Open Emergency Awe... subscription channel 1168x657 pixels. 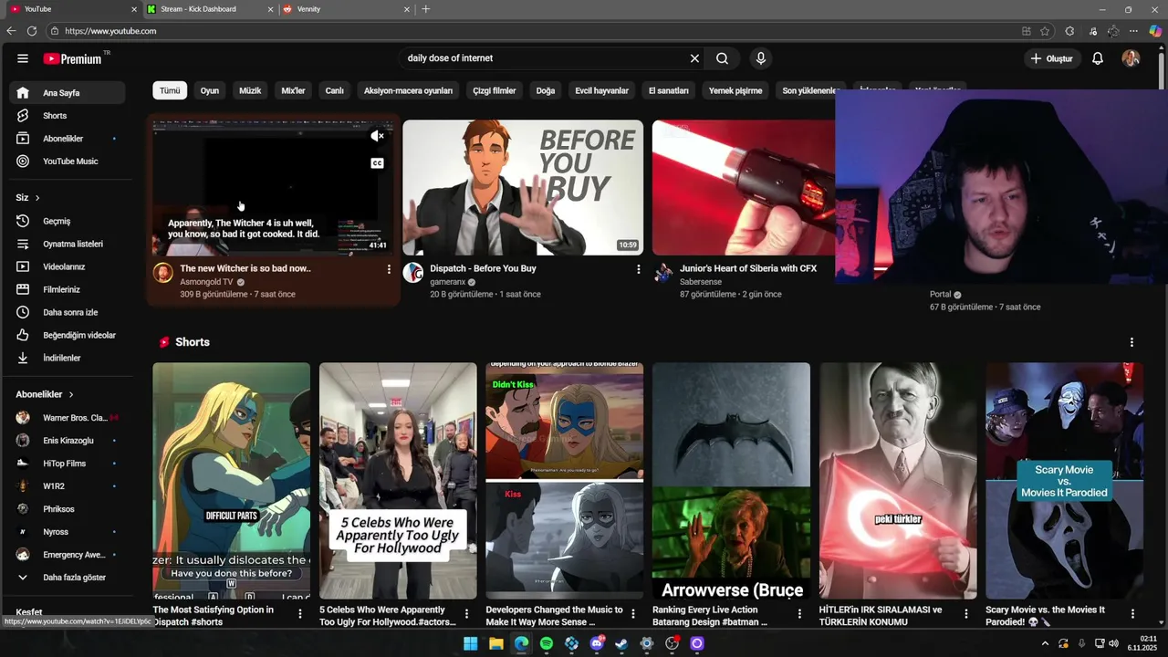click(x=68, y=555)
